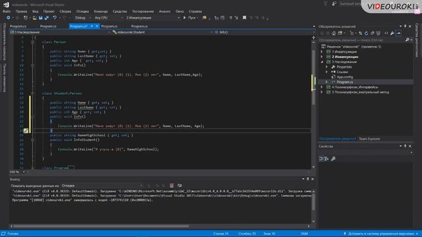Viewport: 422px width, 237px height.
Task: Click the Collapse All icon in Solution Explorer
Action: tap(372, 34)
